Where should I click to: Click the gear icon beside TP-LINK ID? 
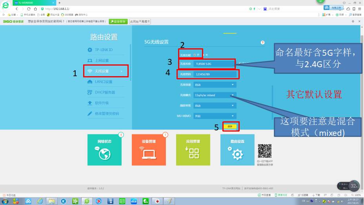pyautogui.click(x=90, y=50)
